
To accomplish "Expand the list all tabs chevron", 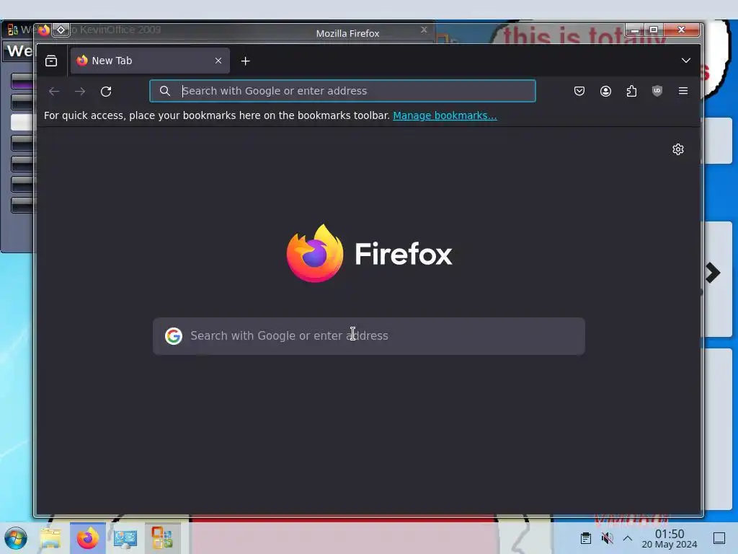I will [686, 61].
